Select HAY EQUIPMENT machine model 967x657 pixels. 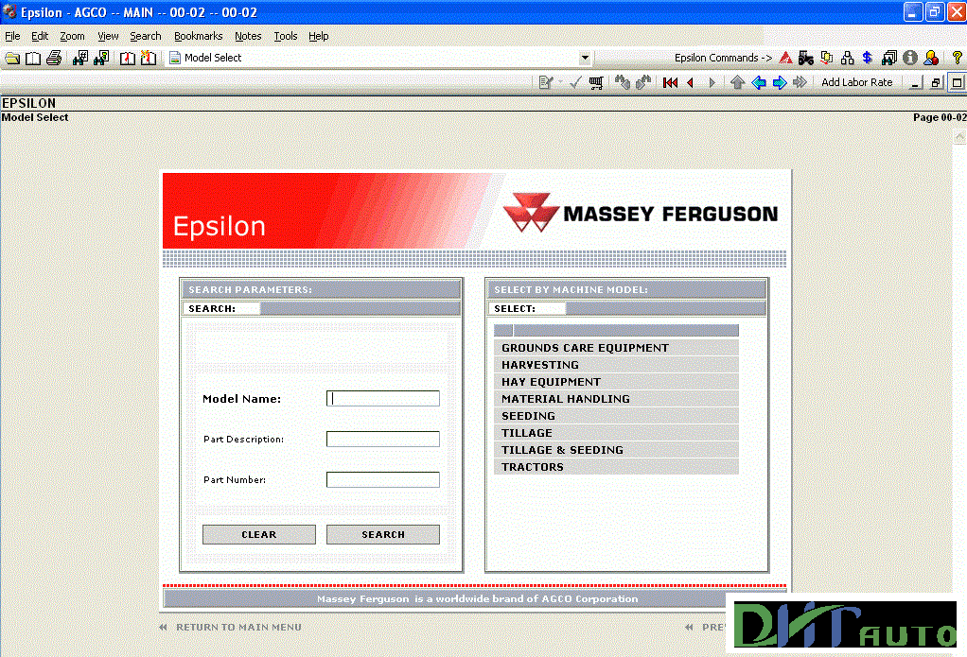click(616, 382)
